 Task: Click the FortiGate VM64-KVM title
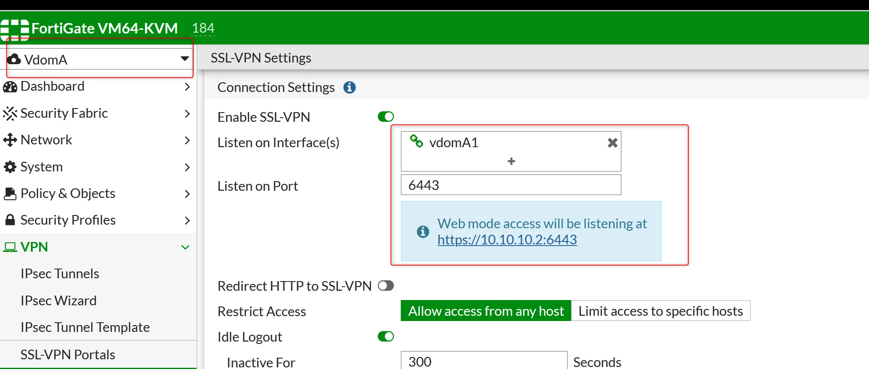point(105,28)
